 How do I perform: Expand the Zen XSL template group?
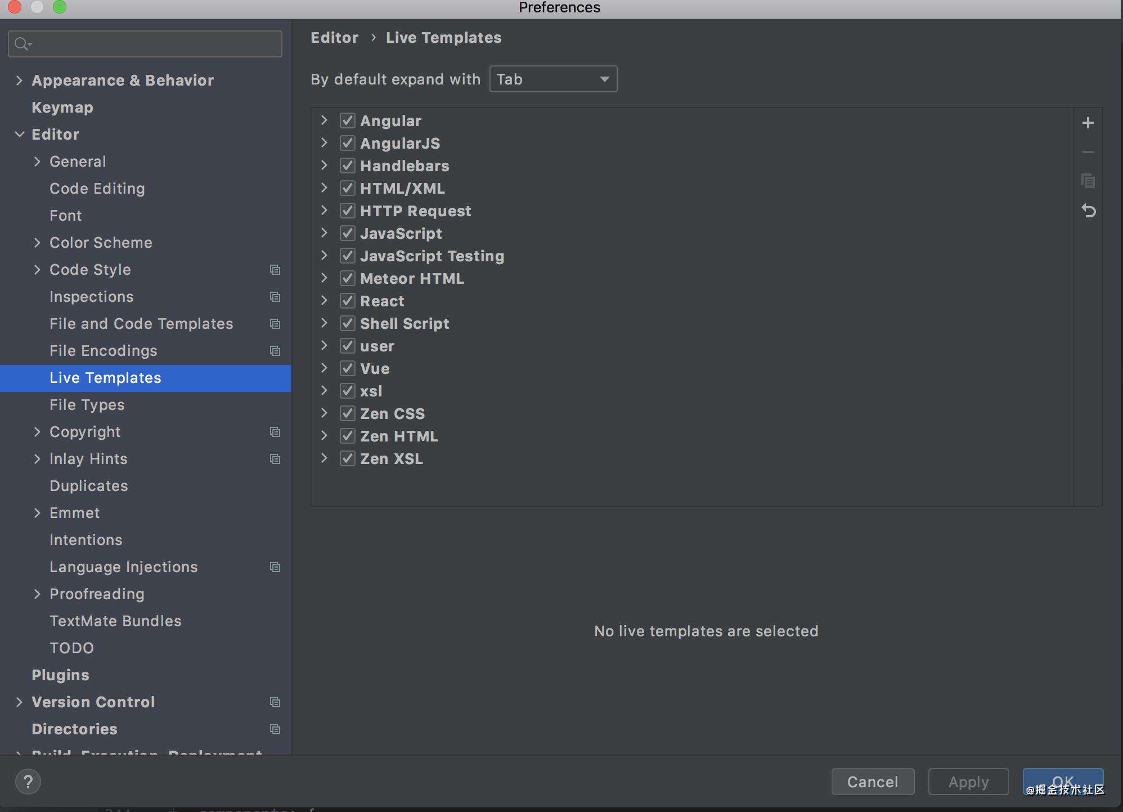[324, 458]
